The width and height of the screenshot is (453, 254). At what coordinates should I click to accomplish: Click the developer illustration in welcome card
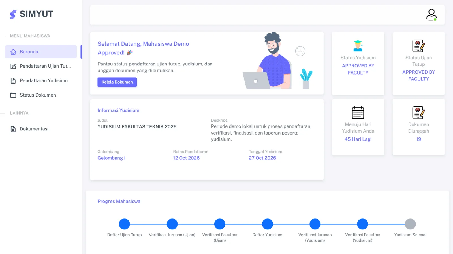click(x=278, y=61)
